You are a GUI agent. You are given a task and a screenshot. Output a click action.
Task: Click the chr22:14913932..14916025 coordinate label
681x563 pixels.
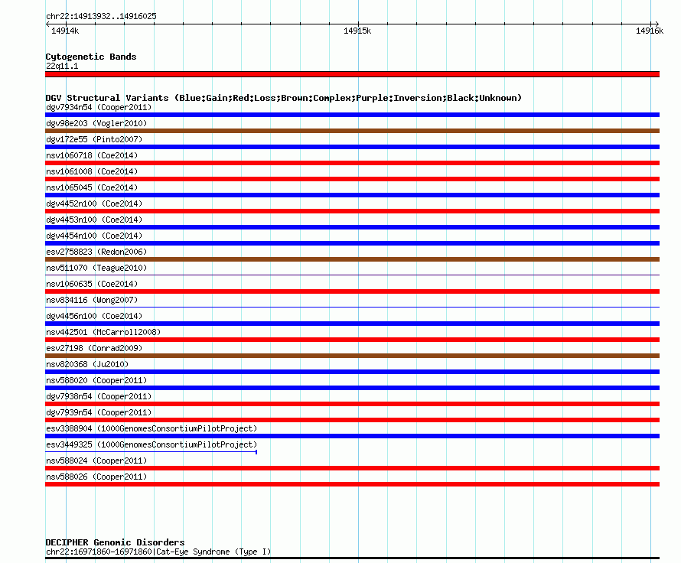pyautogui.click(x=101, y=16)
